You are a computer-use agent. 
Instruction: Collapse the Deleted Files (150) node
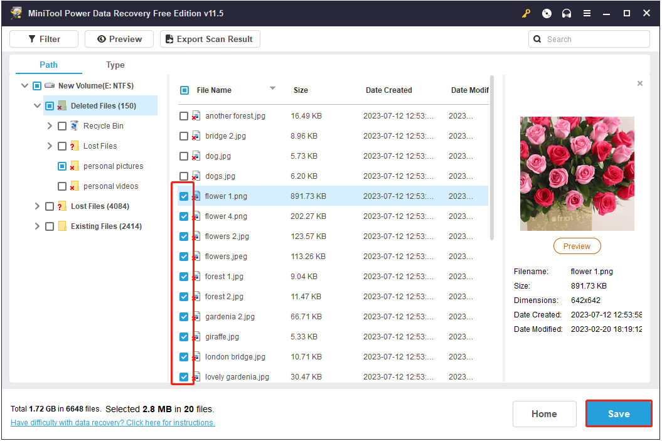pos(37,106)
